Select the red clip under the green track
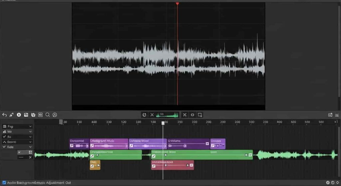The image size is (341, 186). [x=172, y=165]
